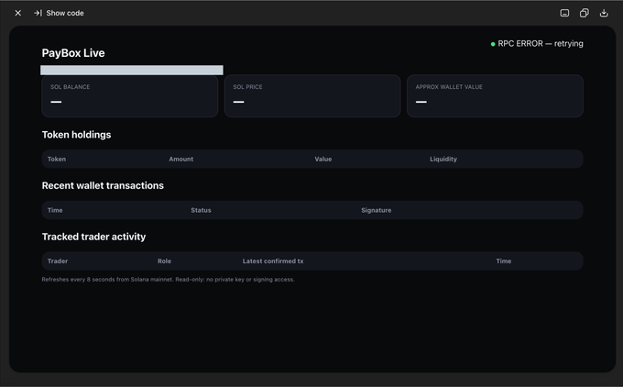The height and width of the screenshot is (387, 623).
Task: Select the APPROX WALLET VALUE card
Action: click(495, 96)
